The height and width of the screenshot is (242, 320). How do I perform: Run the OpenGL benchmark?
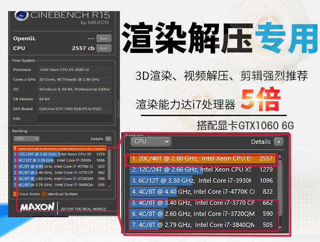point(104,38)
